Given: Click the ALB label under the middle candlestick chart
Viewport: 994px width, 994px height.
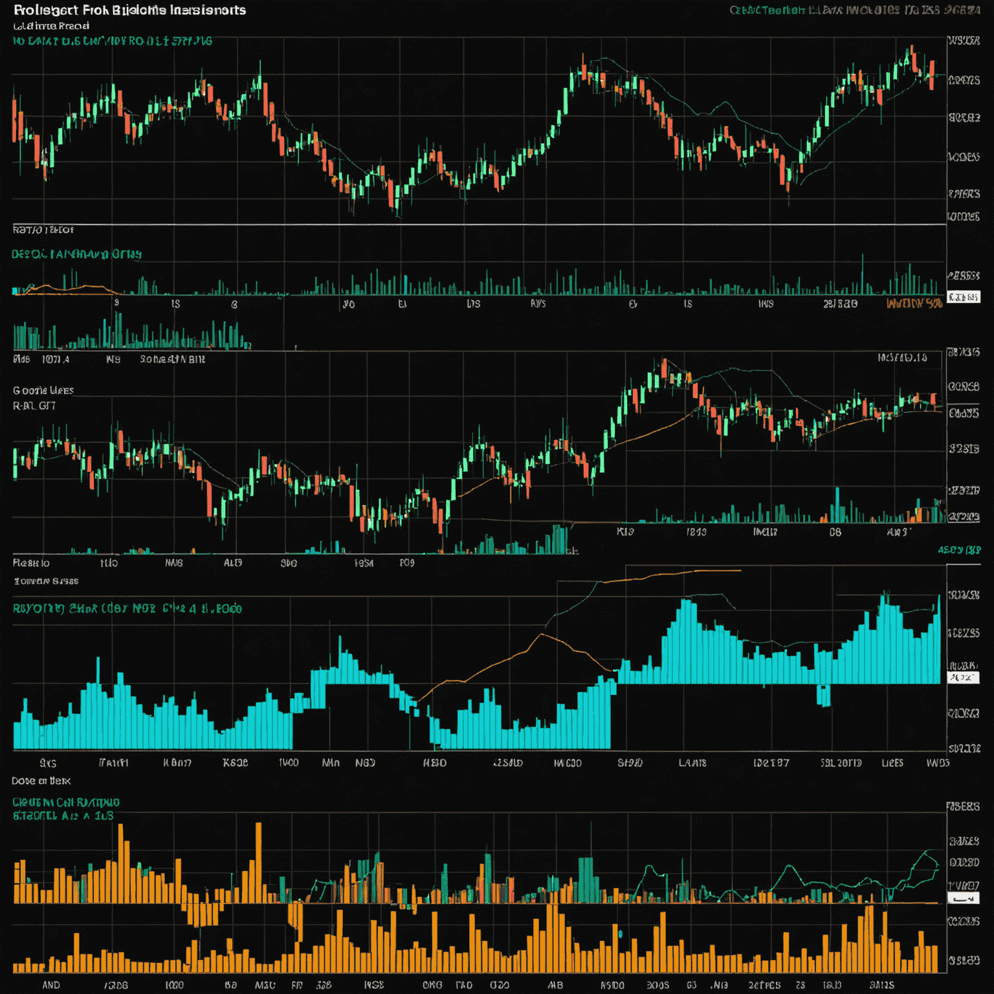Looking at the screenshot, I should tap(233, 563).
